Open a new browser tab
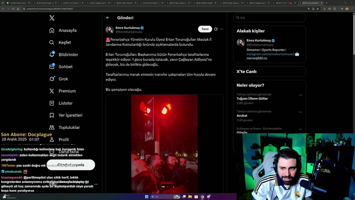Image resolution: width=355 pixels, height=200 pixels. [326, 3]
